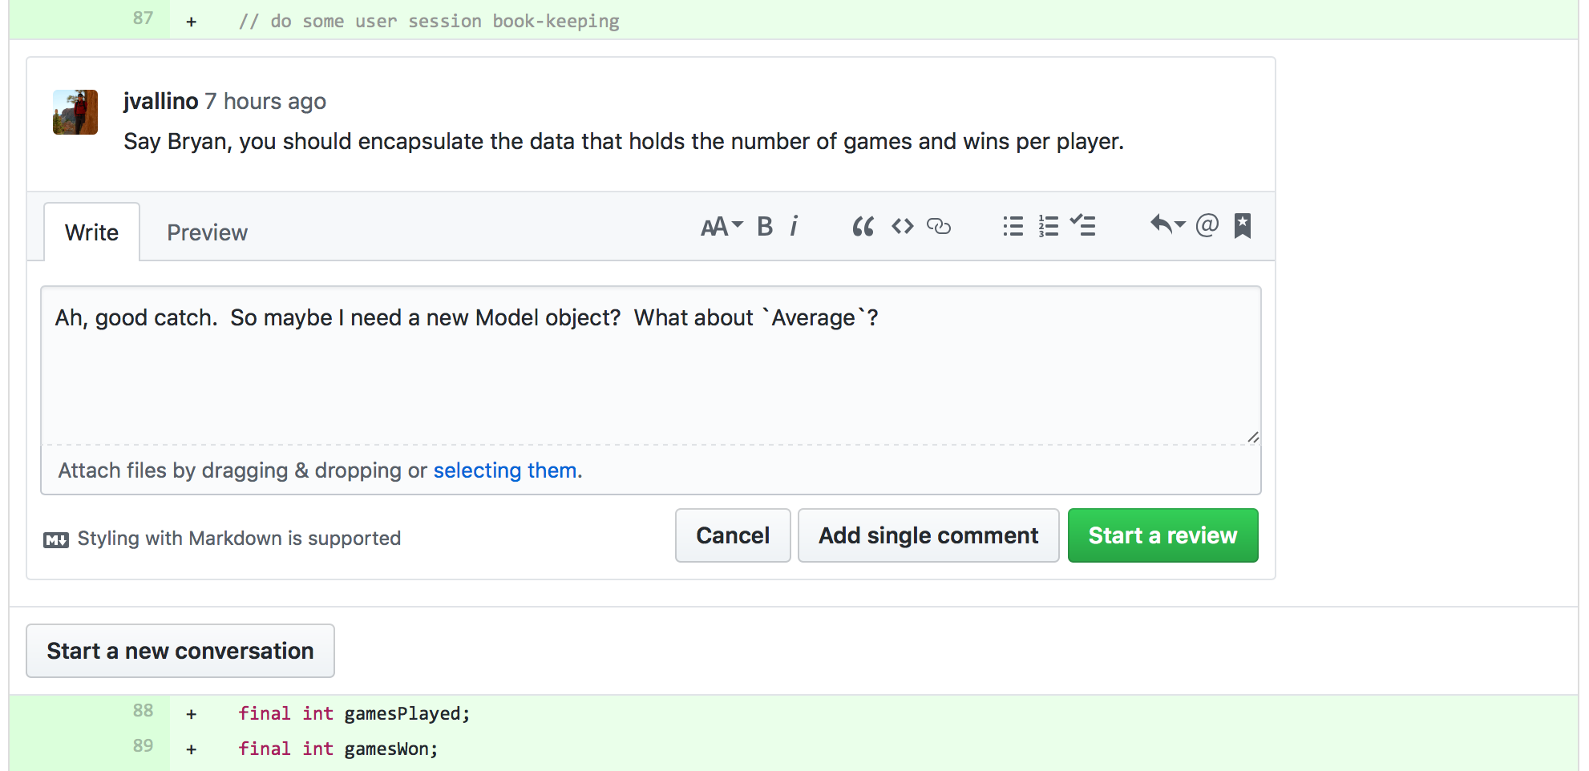
Task: Switch to the Preview tab
Action: coord(207,232)
